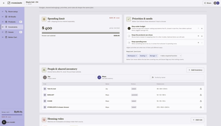Select Jay project owner card
The image size is (221, 126).
[69, 77]
